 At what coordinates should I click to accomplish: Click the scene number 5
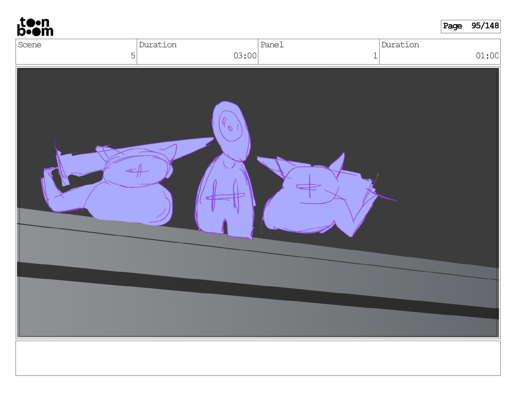pos(133,56)
